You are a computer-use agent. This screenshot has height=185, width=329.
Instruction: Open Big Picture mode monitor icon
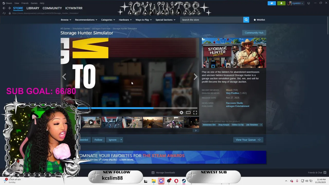(x=309, y=3)
